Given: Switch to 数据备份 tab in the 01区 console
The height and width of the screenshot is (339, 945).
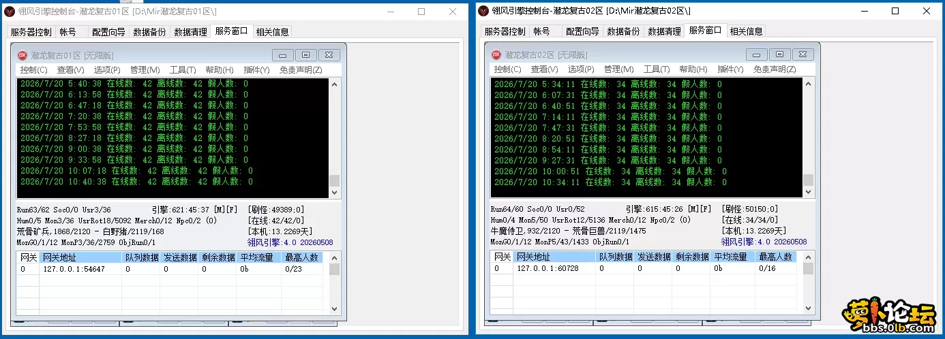Looking at the screenshot, I should (x=149, y=32).
